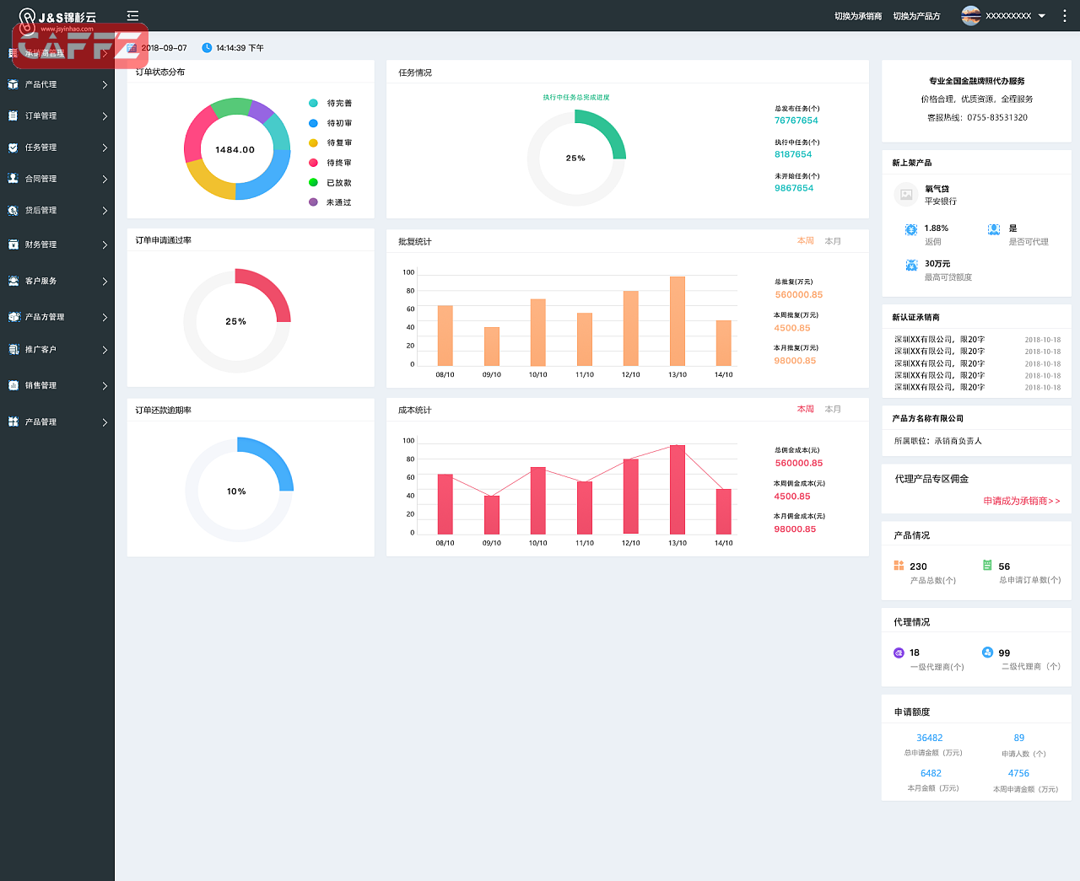Screen dimensions: 1080x881
Task: Click the 订单管理 sidebar icon
Action: (x=13, y=116)
